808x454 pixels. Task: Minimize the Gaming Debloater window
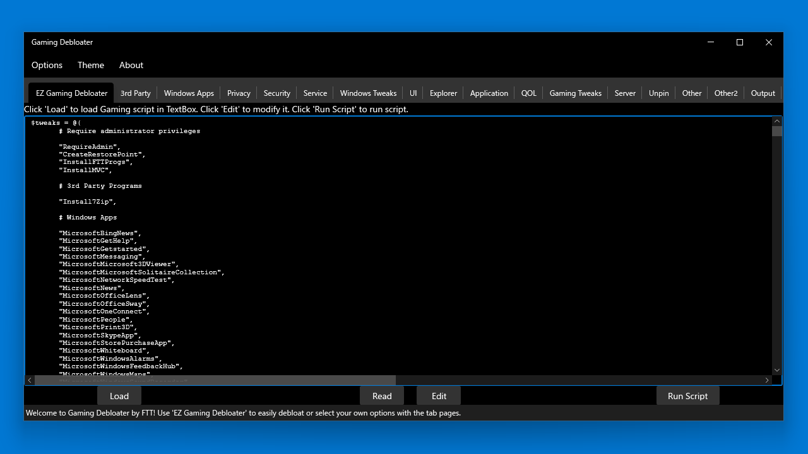pyautogui.click(x=711, y=42)
